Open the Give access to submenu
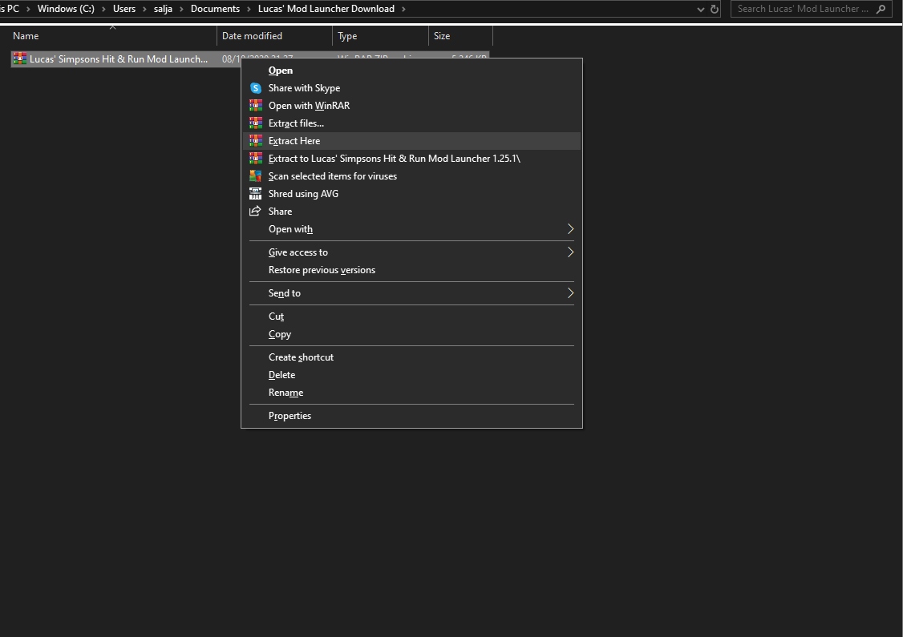 pos(411,252)
